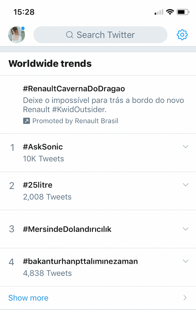Tap the promoted arrow badge icon

point(27,121)
